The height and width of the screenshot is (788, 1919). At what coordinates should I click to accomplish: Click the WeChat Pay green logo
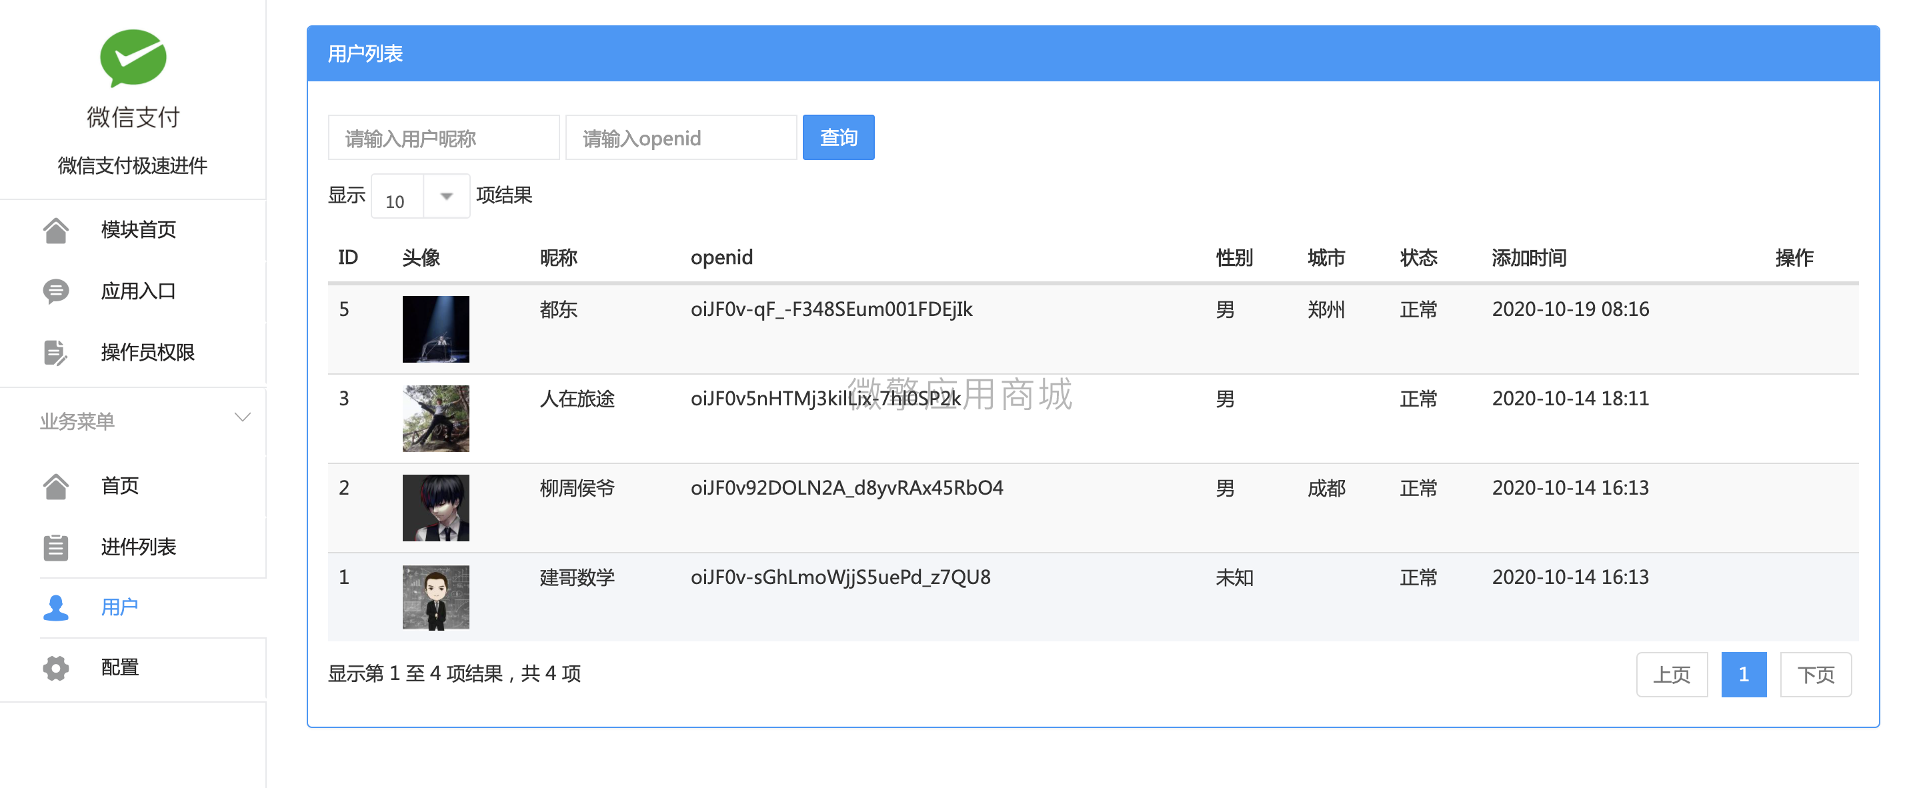133,58
